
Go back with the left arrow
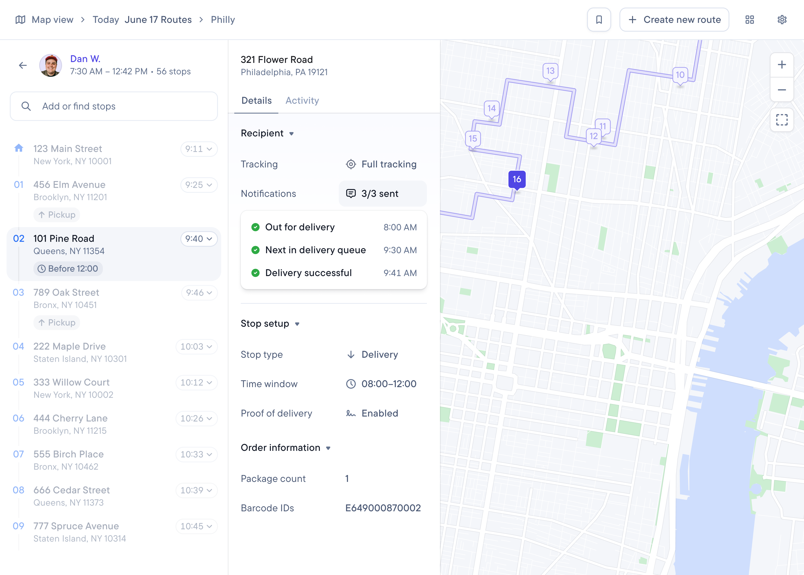(x=23, y=65)
